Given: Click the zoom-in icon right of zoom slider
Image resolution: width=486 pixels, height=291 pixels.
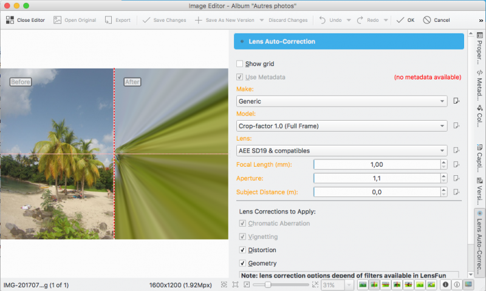Looking at the screenshot, I should click(315, 284).
